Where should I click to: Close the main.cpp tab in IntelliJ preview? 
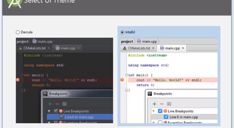pos(183,48)
